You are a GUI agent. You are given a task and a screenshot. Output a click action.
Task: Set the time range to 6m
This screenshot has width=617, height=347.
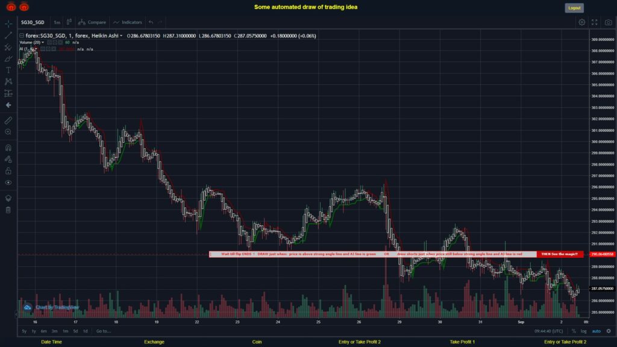pos(43,331)
